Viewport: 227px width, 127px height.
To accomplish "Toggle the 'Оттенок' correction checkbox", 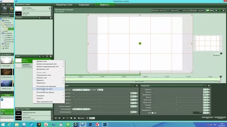I will pos(152,108).
